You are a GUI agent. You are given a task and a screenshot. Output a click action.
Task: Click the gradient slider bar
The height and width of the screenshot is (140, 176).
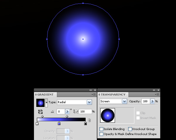point(61,120)
